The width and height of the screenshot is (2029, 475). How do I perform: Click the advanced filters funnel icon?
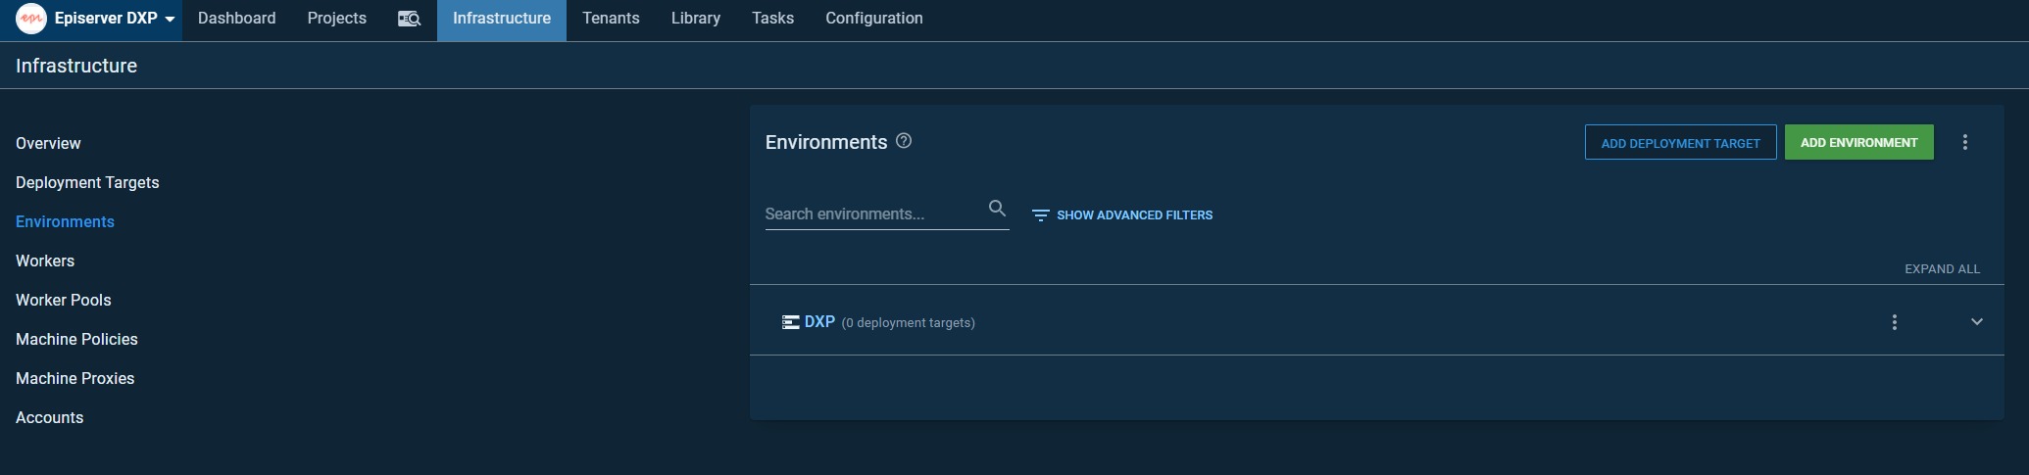tap(1040, 215)
